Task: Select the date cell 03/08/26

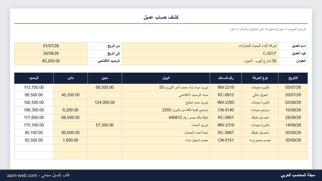Action: point(293,103)
